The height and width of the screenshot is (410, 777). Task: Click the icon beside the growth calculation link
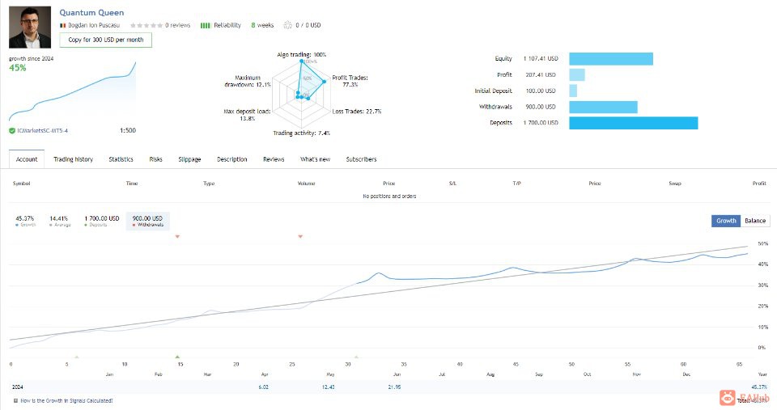(x=16, y=400)
